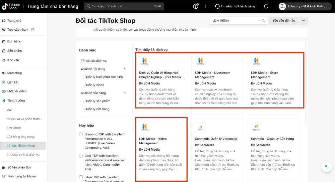Click the Kho vận truck icon

pos(4,60)
